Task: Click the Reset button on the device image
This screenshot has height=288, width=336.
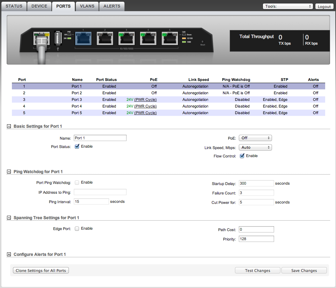Action: [x=202, y=42]
